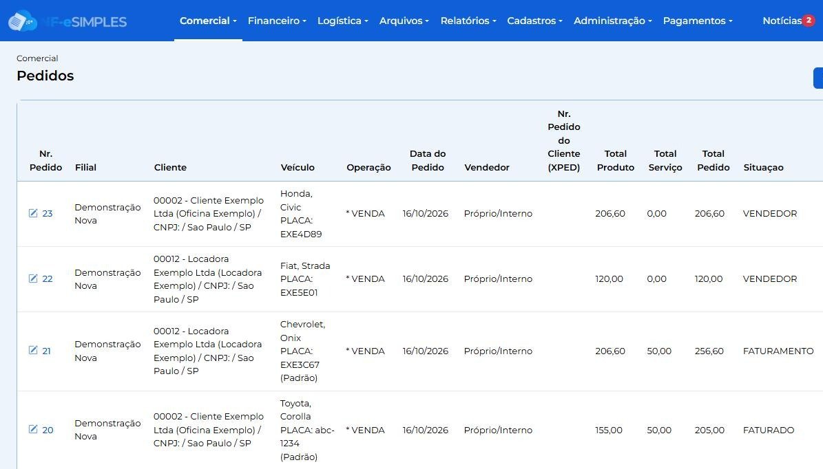Expand the Pagamentos menu
823x469 pixels.
tap(698, 21)
